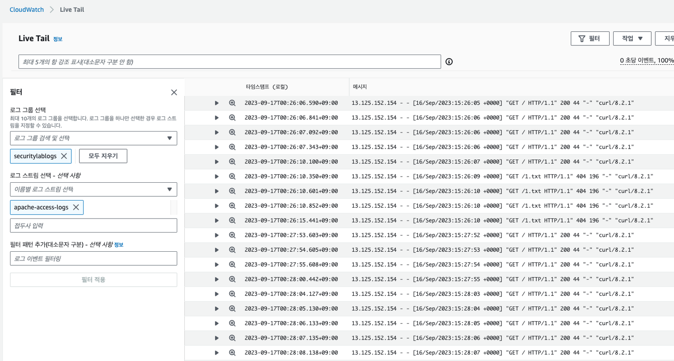Image resolution: width=674 pixels, height=361 pixels.
Task: Zoom into log event 00:28:06.133
Action: click(x=232, y=323)
